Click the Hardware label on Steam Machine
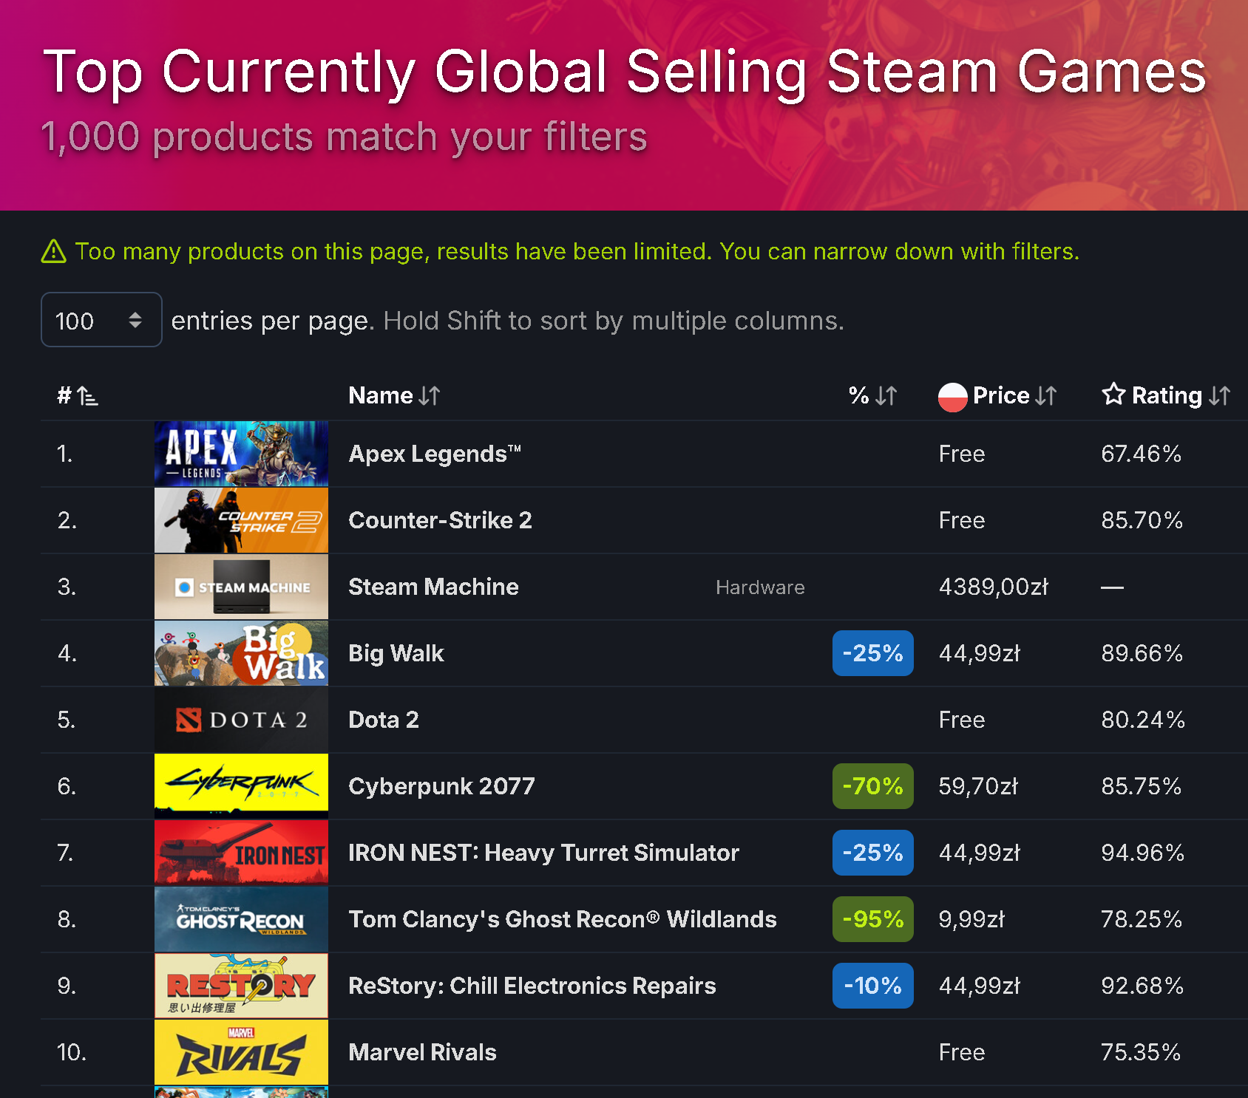The image size is (1248, 1098). 760,587
